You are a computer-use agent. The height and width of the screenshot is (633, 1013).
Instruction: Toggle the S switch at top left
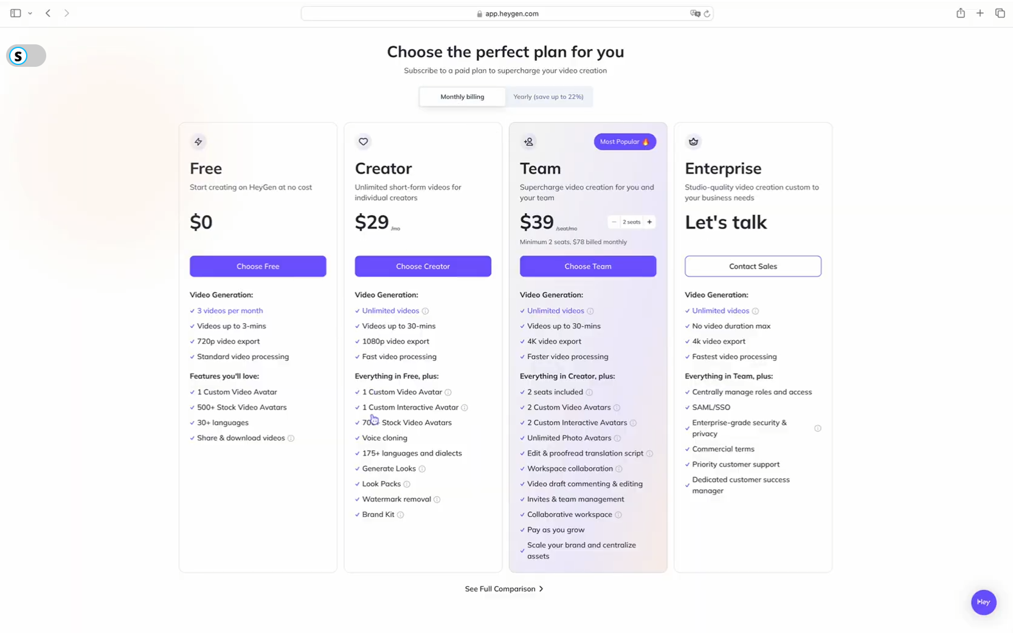(26, 56)
